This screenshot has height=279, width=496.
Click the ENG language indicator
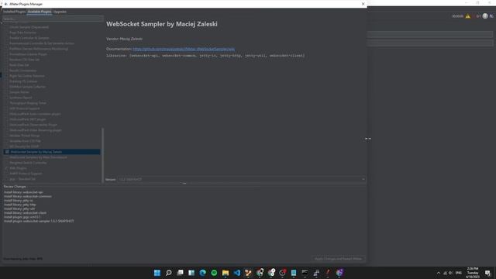pos(458,273)
